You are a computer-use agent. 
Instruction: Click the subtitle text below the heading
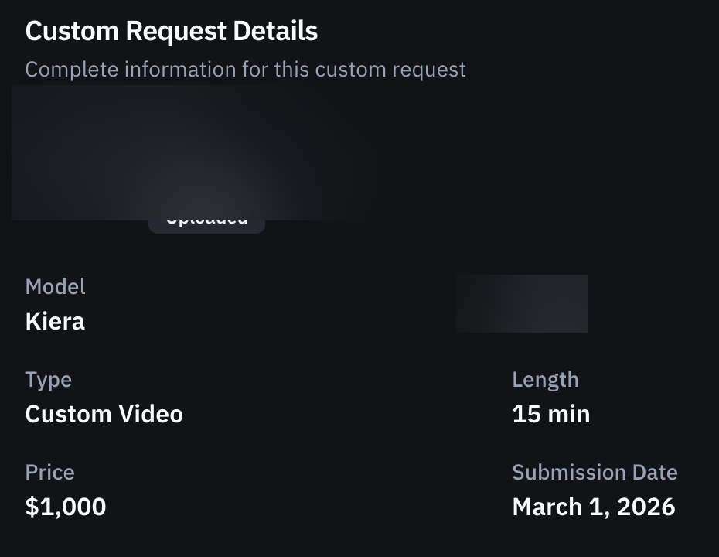(245, 69)
